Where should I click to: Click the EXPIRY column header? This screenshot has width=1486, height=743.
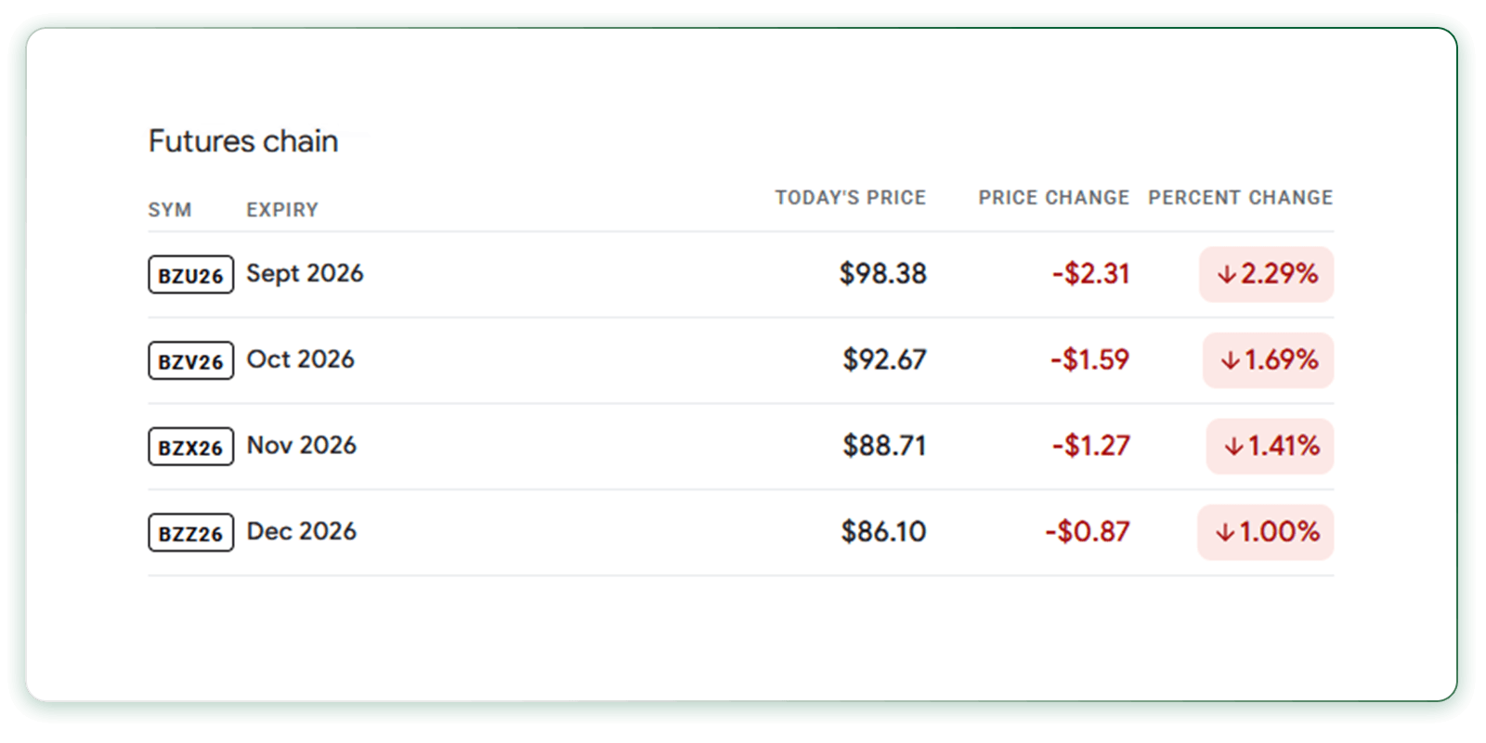point(282,210)
